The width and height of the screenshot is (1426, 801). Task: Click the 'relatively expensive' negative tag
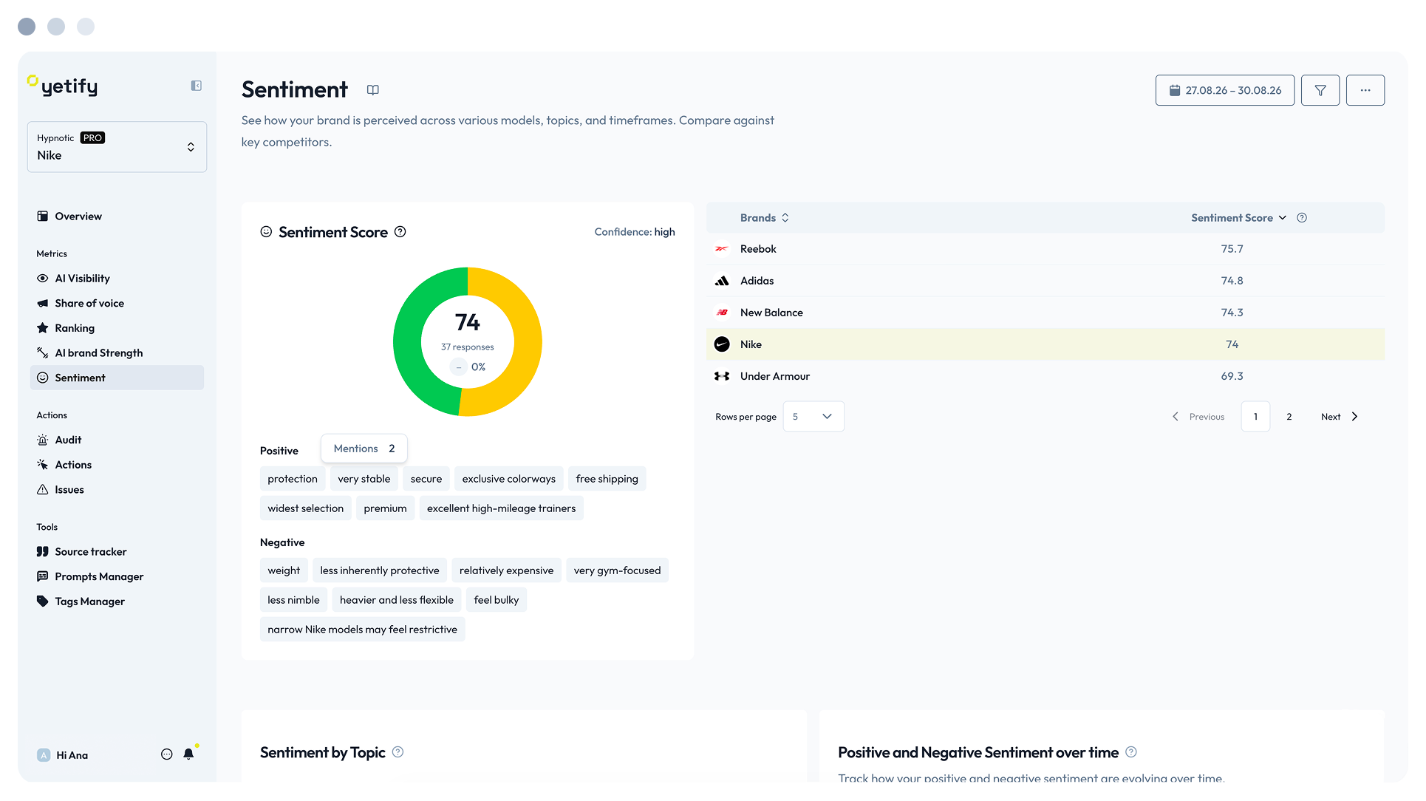pyautogui.click(x=506, y=570)
